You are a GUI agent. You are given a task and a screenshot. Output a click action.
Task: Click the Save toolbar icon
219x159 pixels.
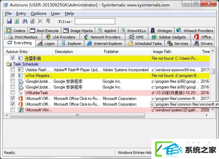9,21
